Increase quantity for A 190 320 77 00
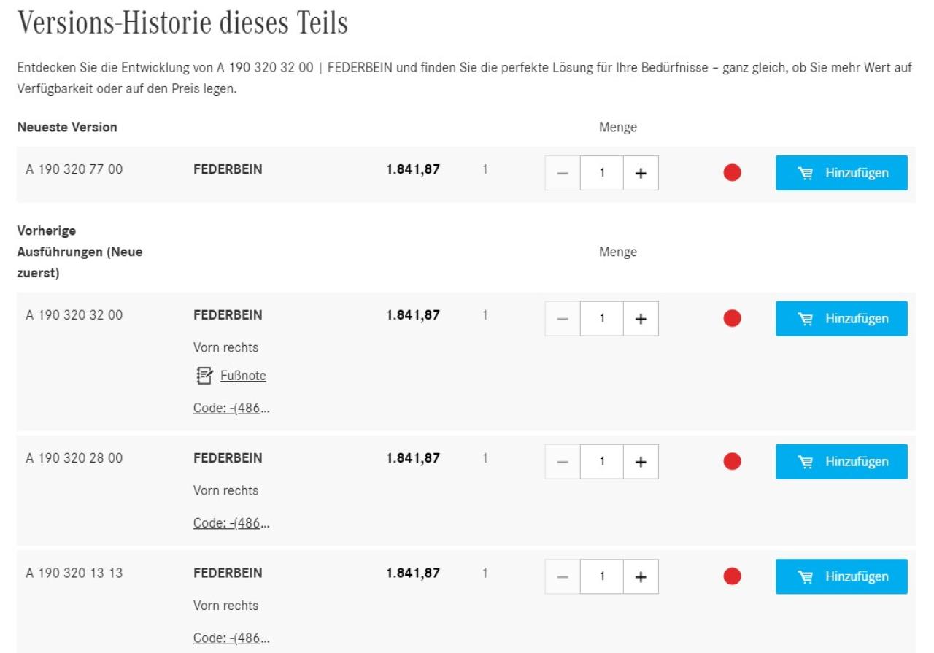Viewport: 934px width, 653px height. pyautogui.click(x=641, y=173)
